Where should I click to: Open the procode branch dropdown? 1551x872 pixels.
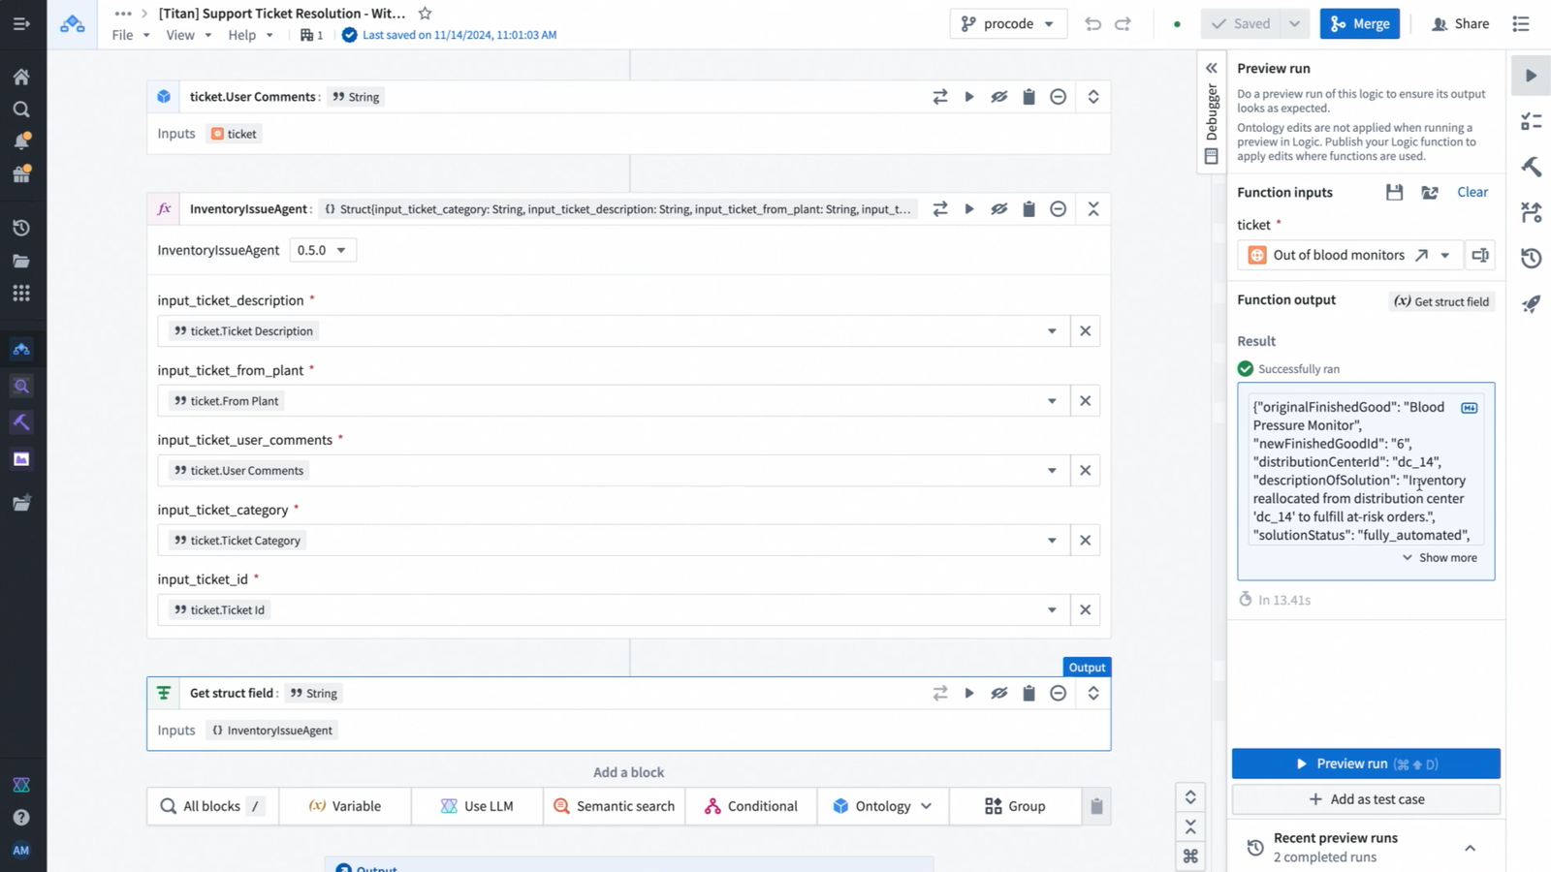pos(1008,23)
